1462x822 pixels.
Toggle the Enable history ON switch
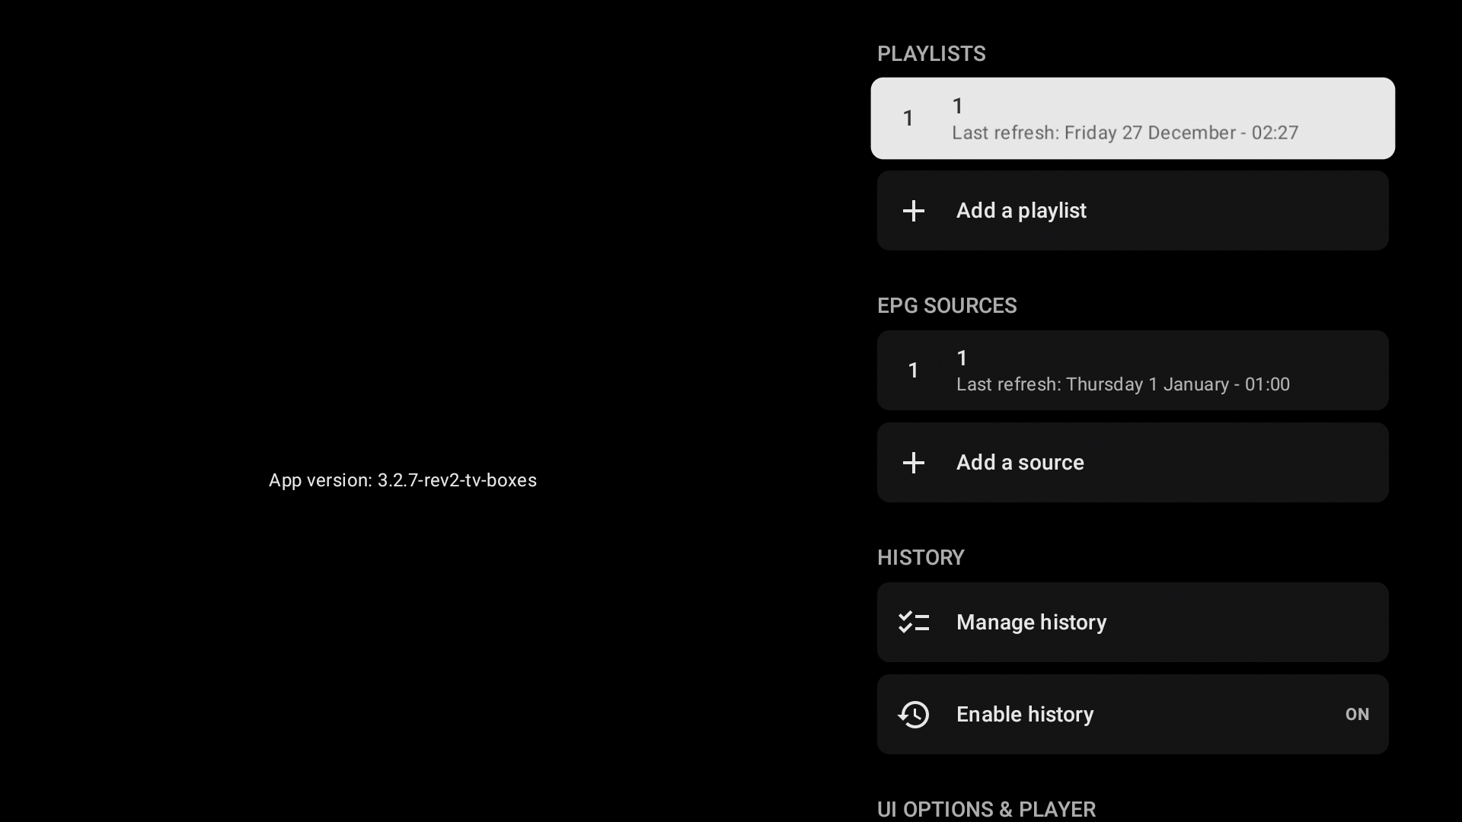pos(1357,715)
